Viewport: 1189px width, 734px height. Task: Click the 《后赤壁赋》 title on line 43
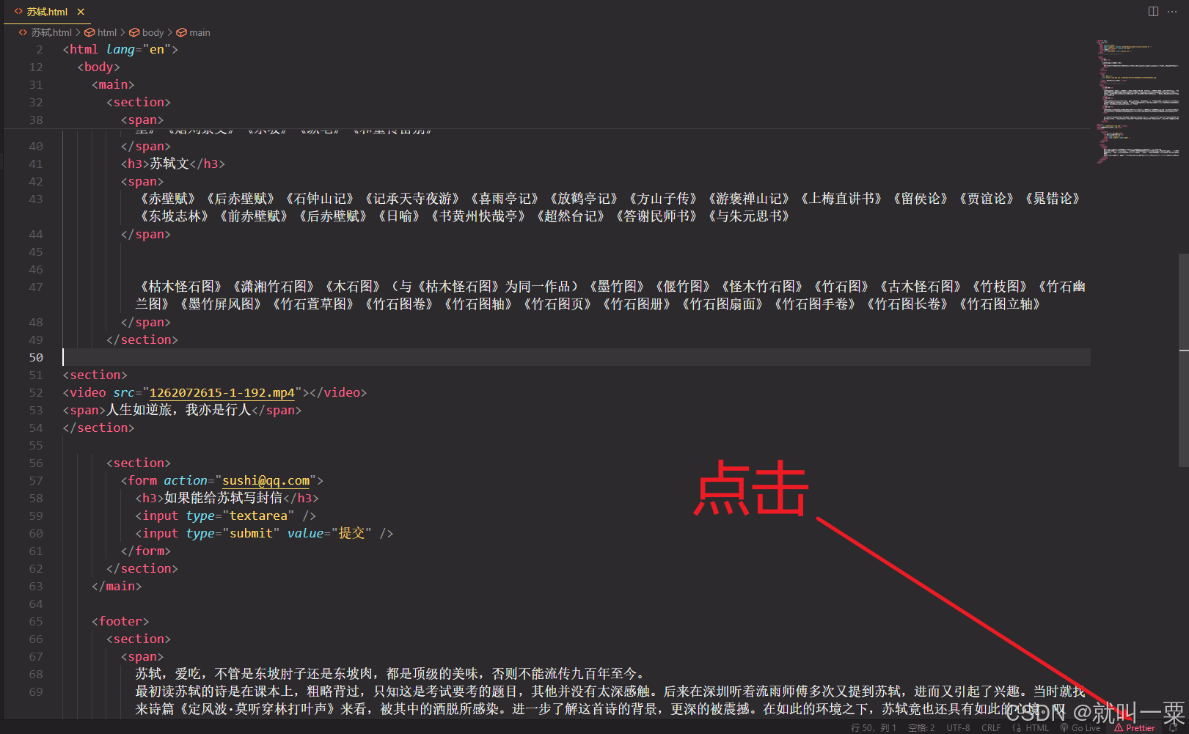pyautogui.click(x=241, y=199)
